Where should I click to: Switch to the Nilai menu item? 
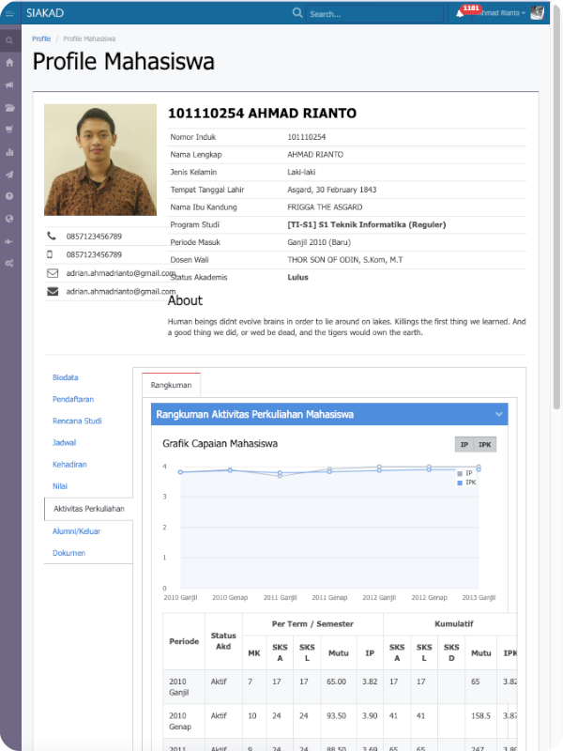coord(60,486)
